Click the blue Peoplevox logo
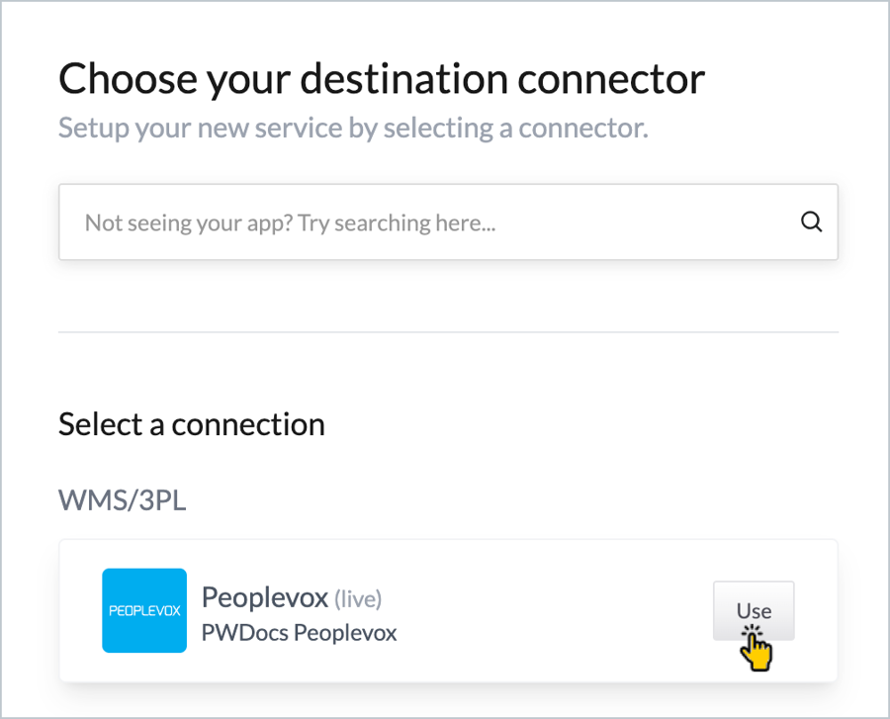The width and height of the screenshot is (890, 719). (x=144, y=610)
